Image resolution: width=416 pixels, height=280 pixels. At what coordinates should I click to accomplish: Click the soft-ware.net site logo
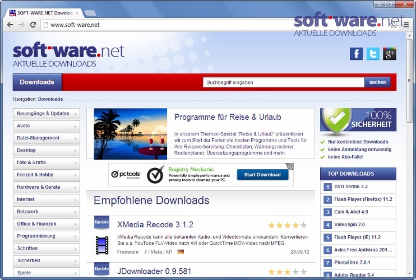(x=68, y=54)
